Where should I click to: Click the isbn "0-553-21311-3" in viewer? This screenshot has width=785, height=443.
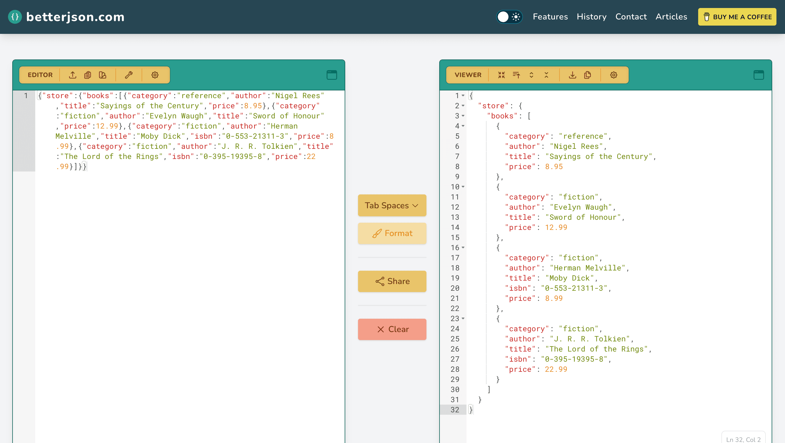click(574, 288)
